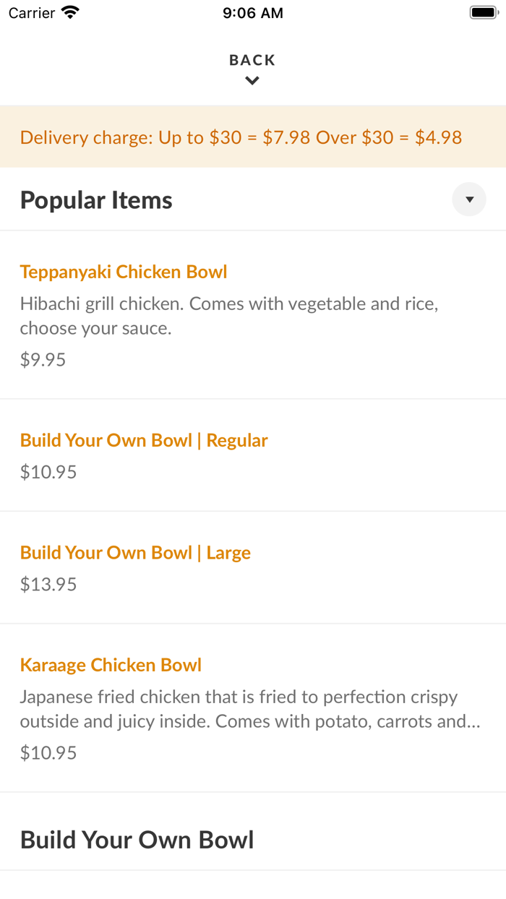Click the Wi-Fi icon in status bar
This screenshot has height=899, width=506.
(70, 12)
